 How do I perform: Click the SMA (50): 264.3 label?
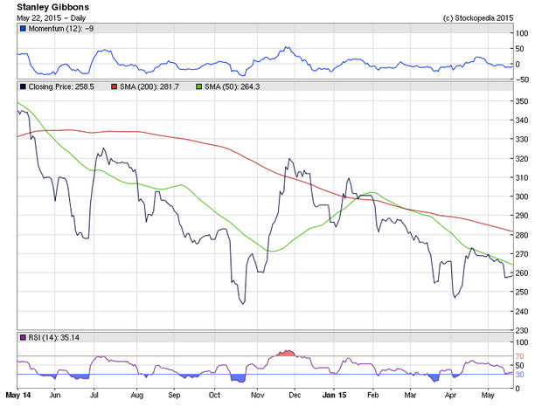pyautogui.click(x=232, y=87)
